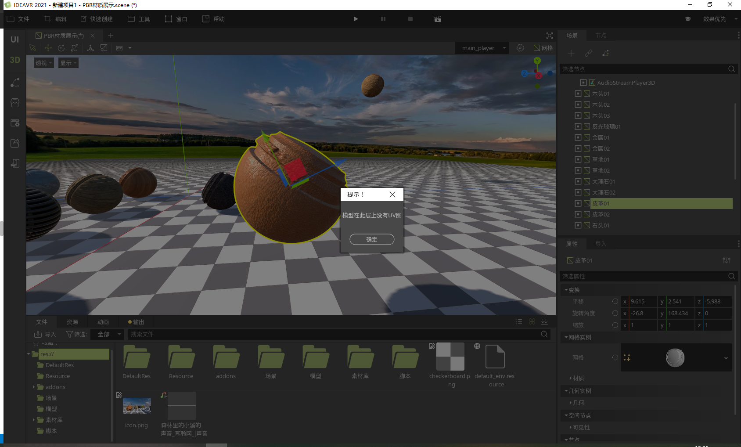Toggle visibility box of 草地02
This screenshot has width=741, height=447.
[x=578, y=170]
